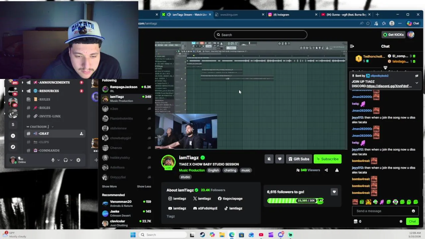Mute the Discord microphone
The width and height of the screenshot is (425, 239).
coord(53,160)
